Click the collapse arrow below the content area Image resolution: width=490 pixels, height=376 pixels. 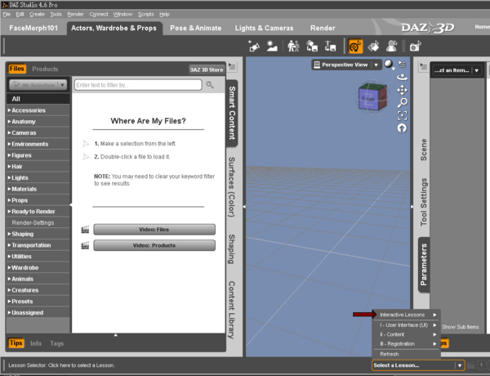click(116, 335)
